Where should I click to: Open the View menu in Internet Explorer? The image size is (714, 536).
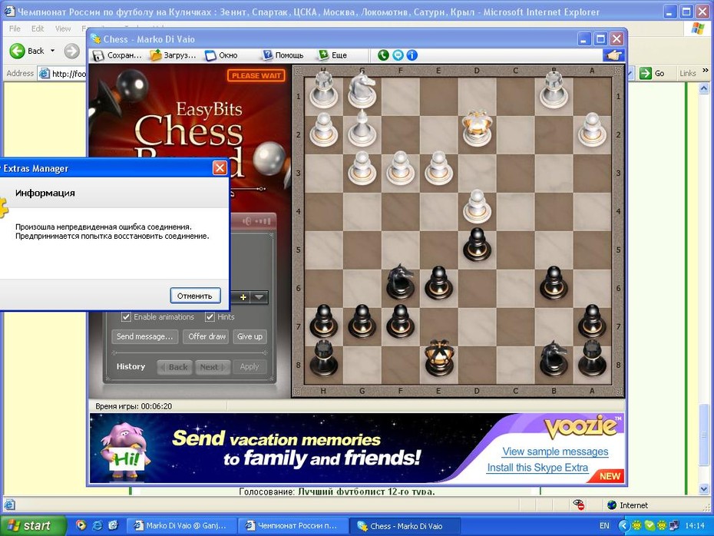(63, 28)
